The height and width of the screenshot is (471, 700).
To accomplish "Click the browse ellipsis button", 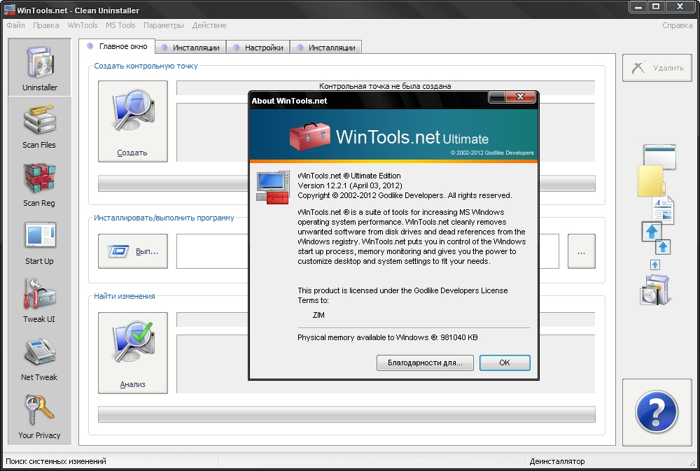I will (x=581, y=251).
